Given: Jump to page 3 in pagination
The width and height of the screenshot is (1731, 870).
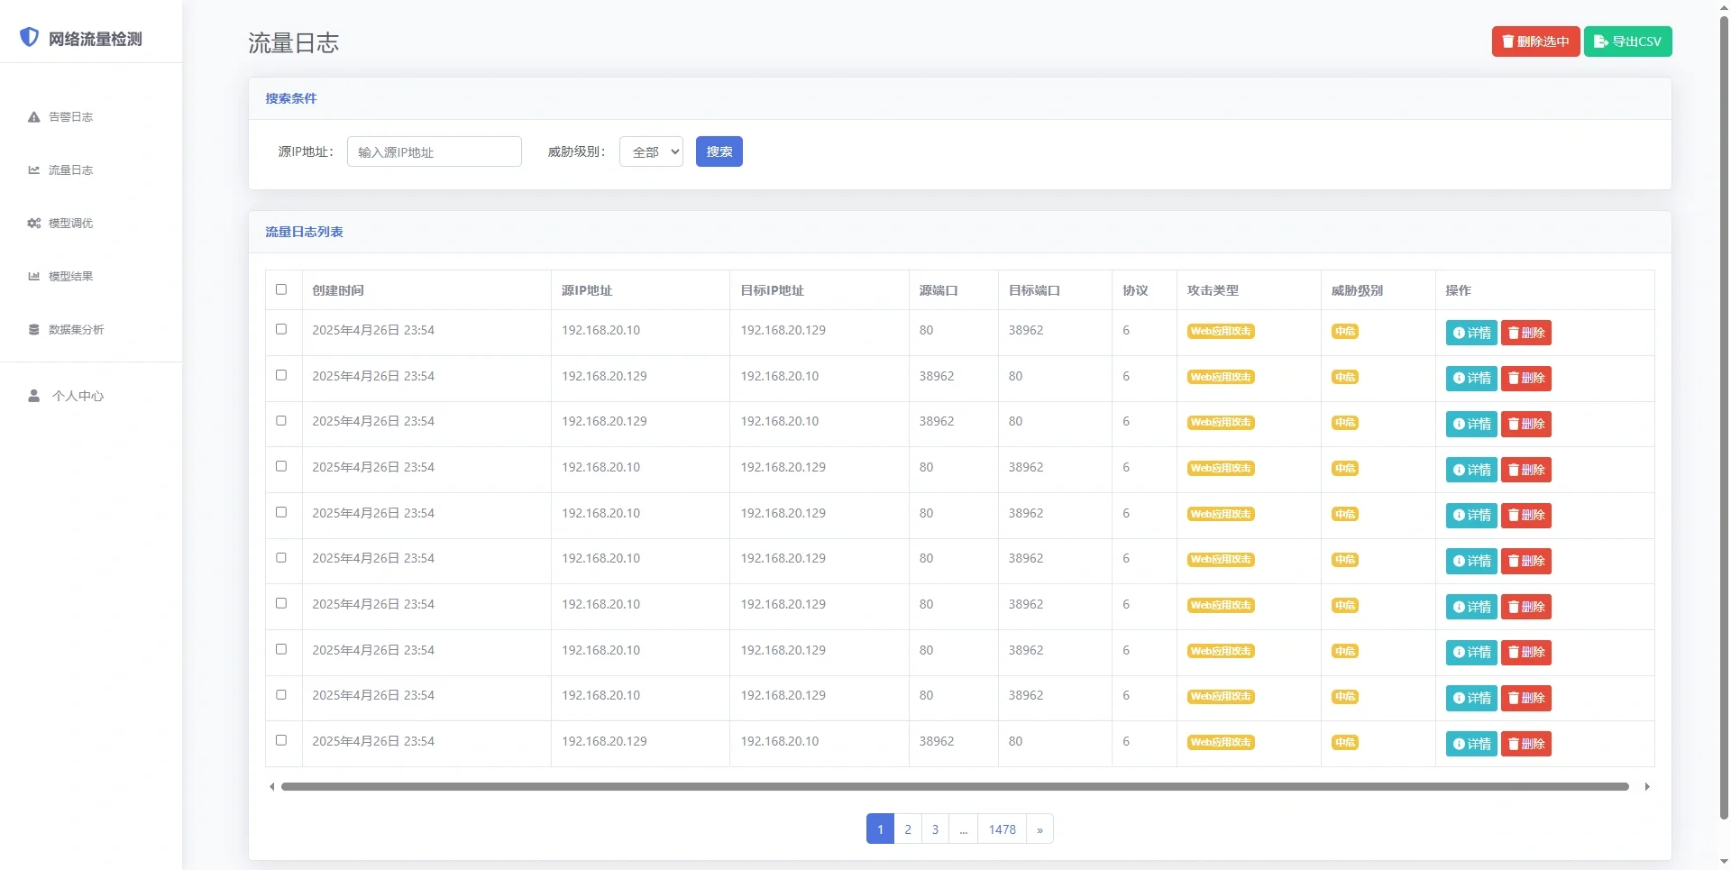Looking at the screenshot, I should 935,829.
